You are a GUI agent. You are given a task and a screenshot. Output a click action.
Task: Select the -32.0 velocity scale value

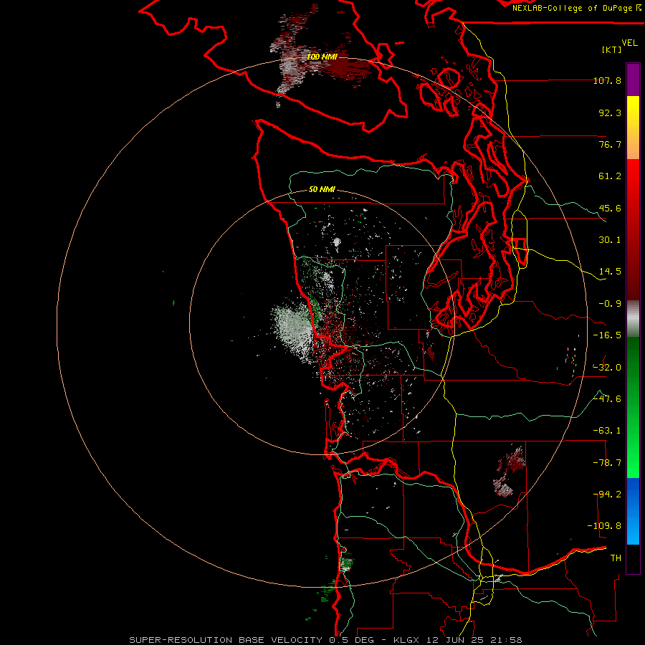[x=607, y=367]
